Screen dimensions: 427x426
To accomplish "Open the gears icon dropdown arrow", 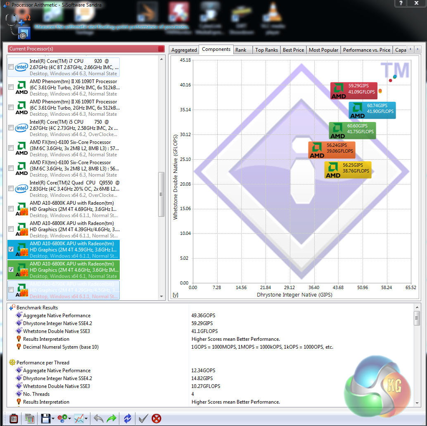I will tap(70, 419).
